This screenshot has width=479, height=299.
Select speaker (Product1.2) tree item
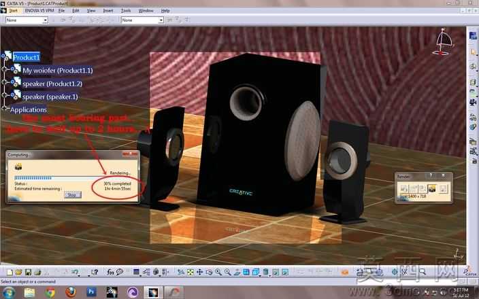coord(52,84)
